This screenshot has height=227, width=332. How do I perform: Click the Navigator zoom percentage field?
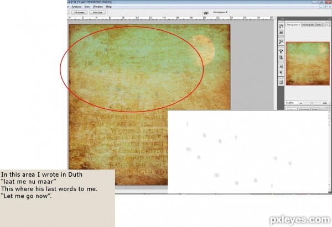(290, 103)
